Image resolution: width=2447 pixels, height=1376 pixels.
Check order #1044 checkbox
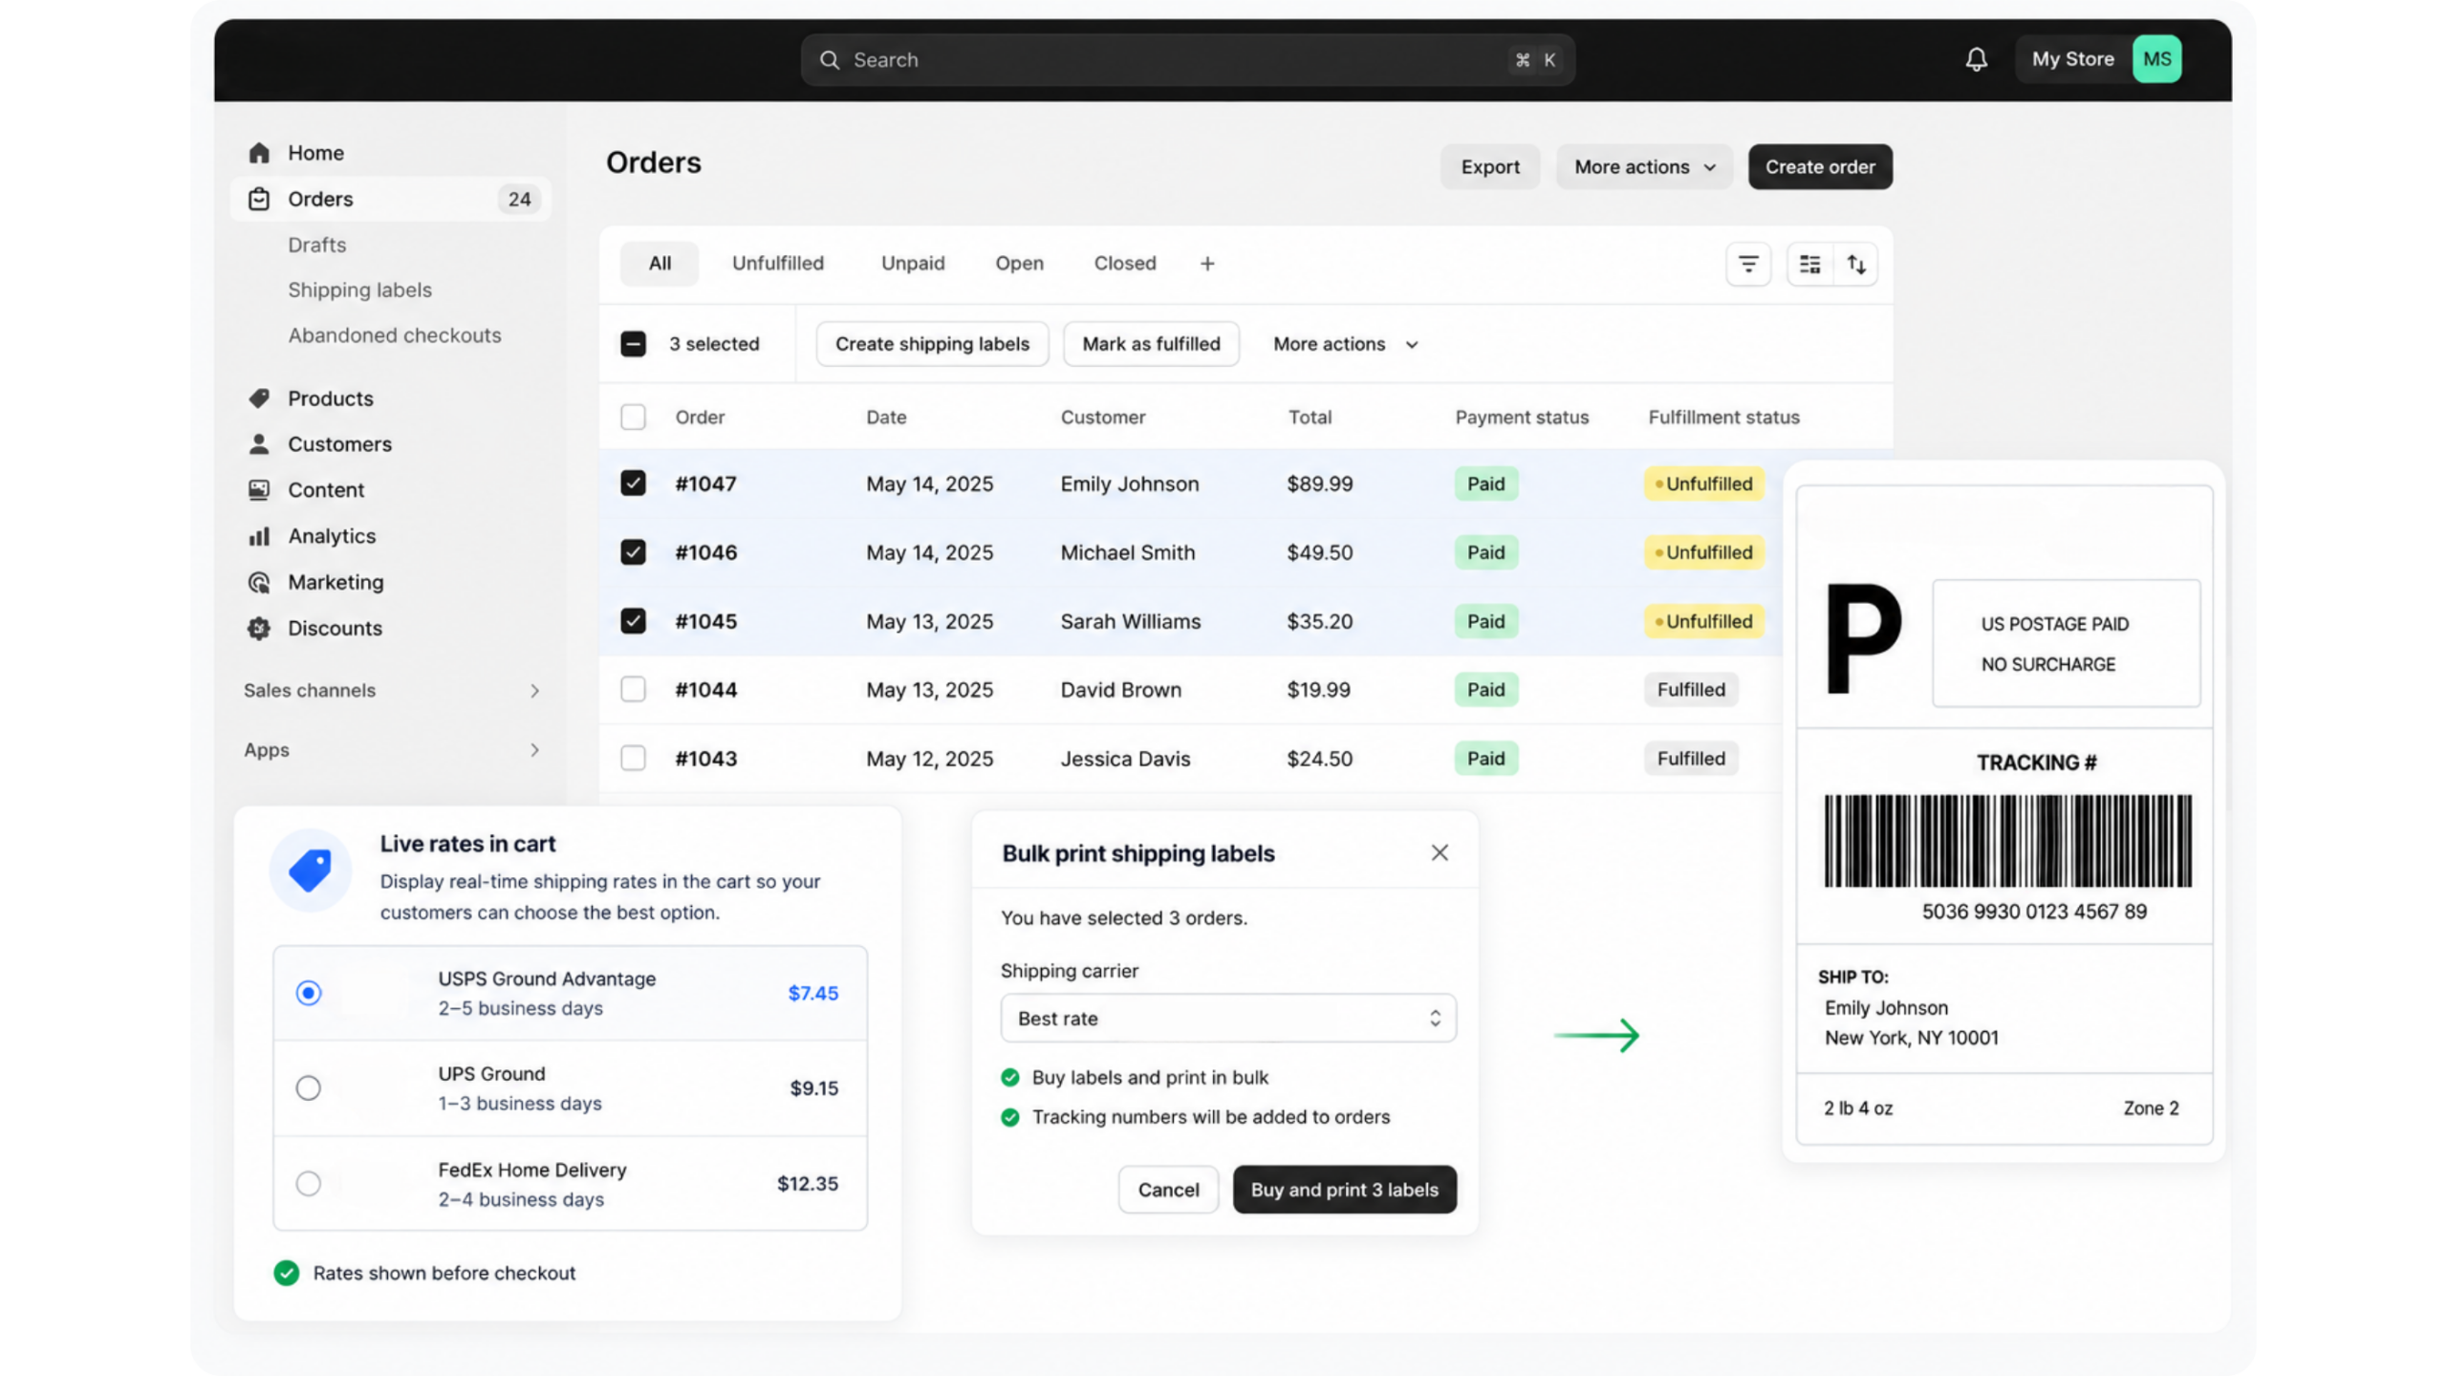tap(633, 689)
